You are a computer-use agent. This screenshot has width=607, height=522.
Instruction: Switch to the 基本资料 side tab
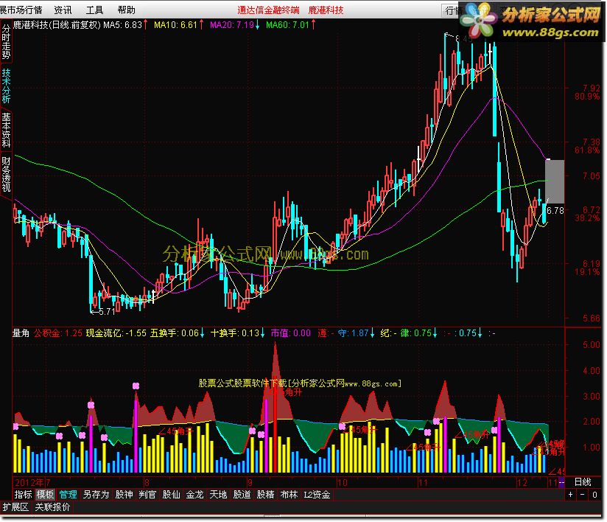(x=6, y=130)
